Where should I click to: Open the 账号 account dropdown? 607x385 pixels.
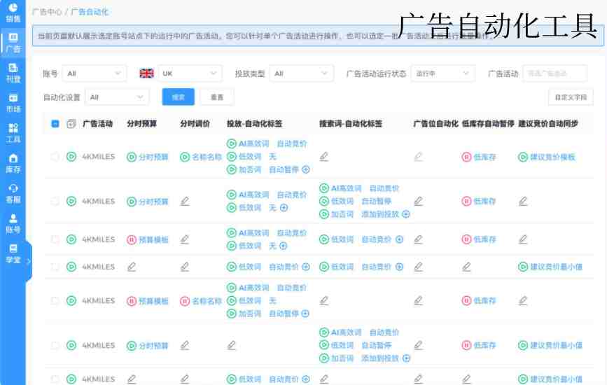[x=95, y=73]
